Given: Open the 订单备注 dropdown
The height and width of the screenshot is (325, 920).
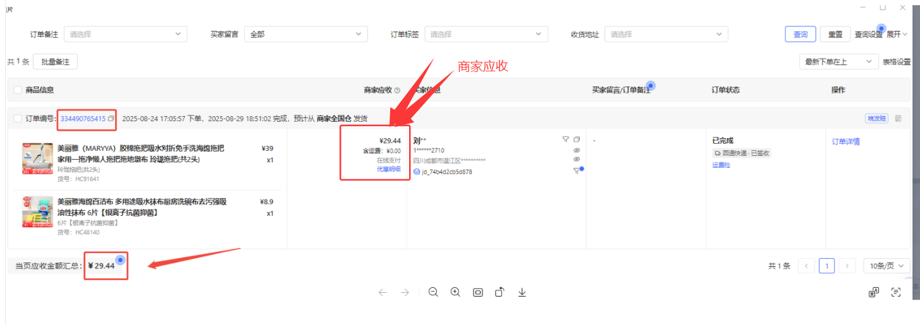Looking at the screenshot, I should (x=125, y=34).
